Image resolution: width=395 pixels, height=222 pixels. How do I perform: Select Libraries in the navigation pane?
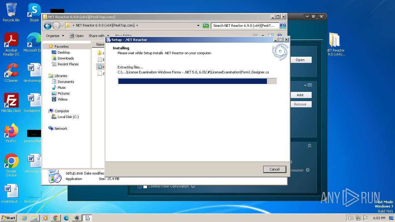61,76
